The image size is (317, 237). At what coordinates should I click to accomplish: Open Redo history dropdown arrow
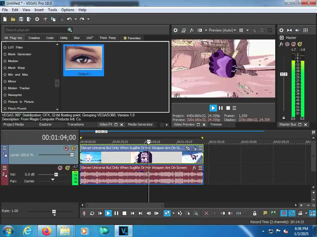coord(88,19)
